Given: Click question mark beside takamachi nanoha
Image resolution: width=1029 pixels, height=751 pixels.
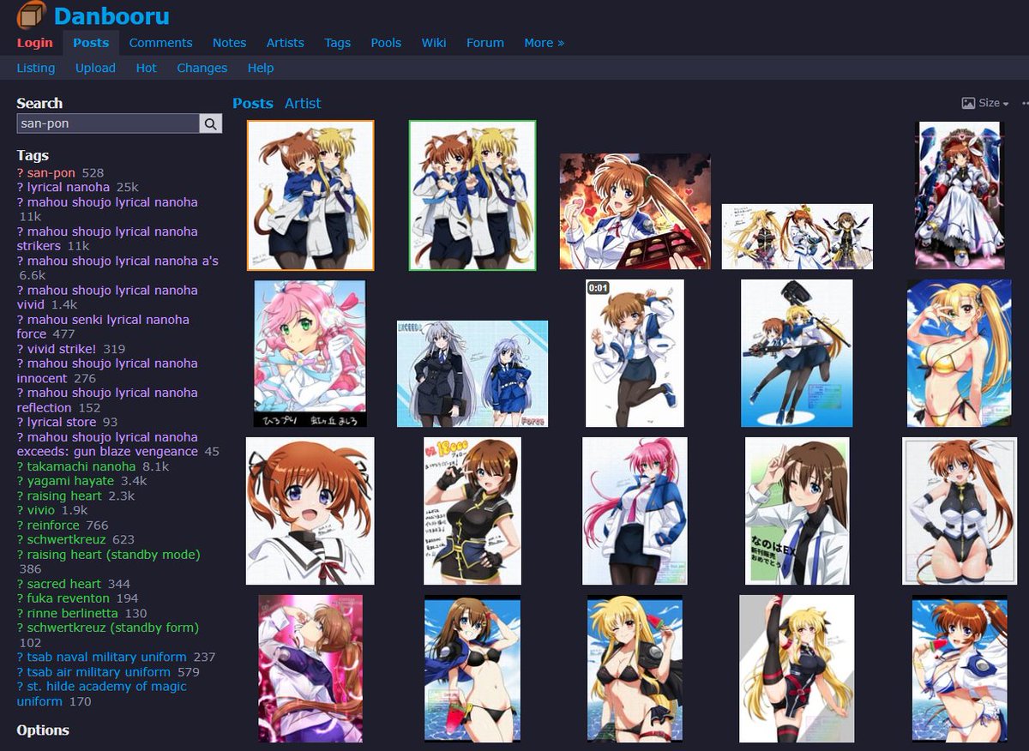Looking at the screenshot, I should [x=21, y=466].
